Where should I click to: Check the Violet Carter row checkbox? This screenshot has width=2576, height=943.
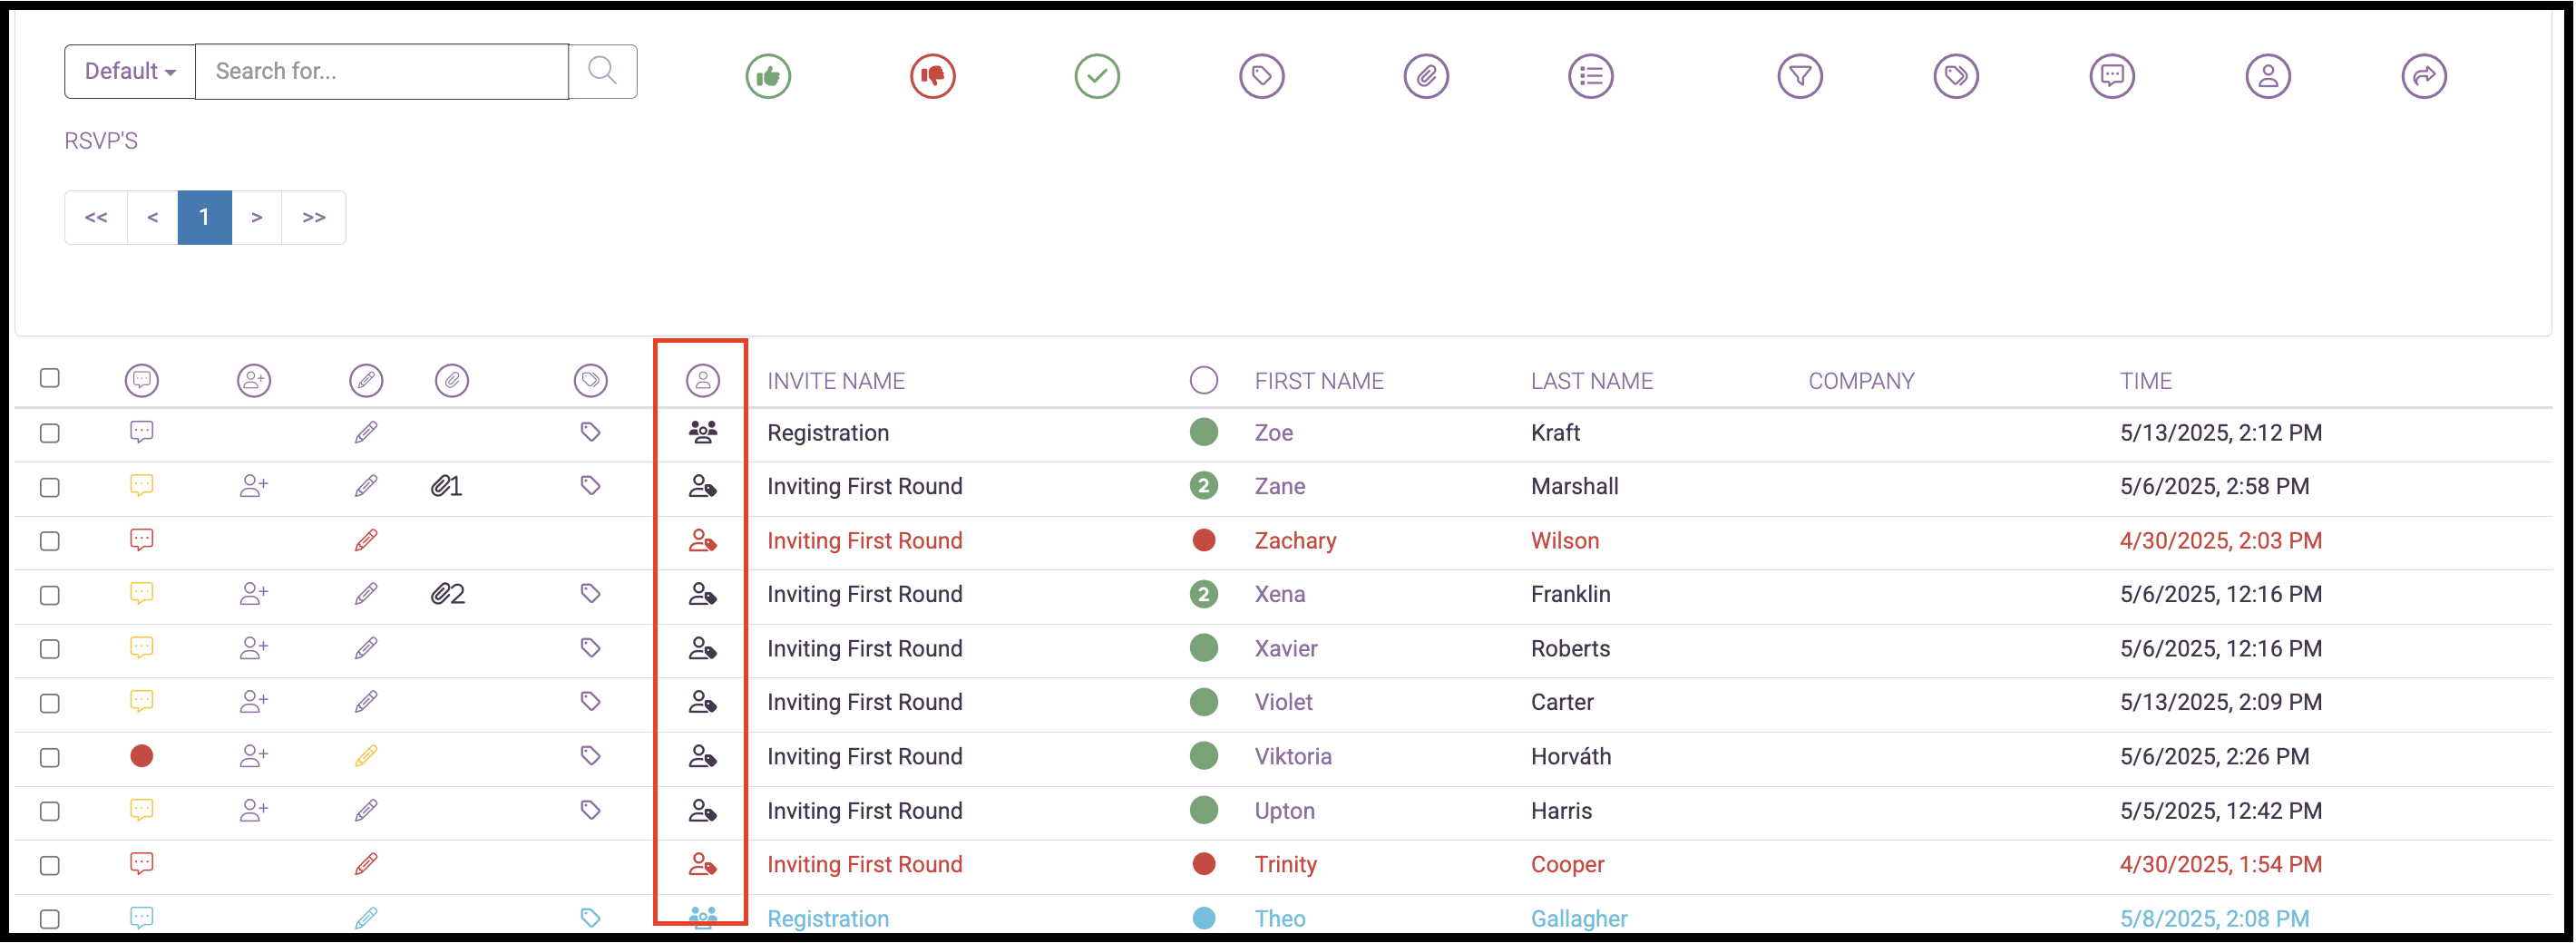point(50,703)
